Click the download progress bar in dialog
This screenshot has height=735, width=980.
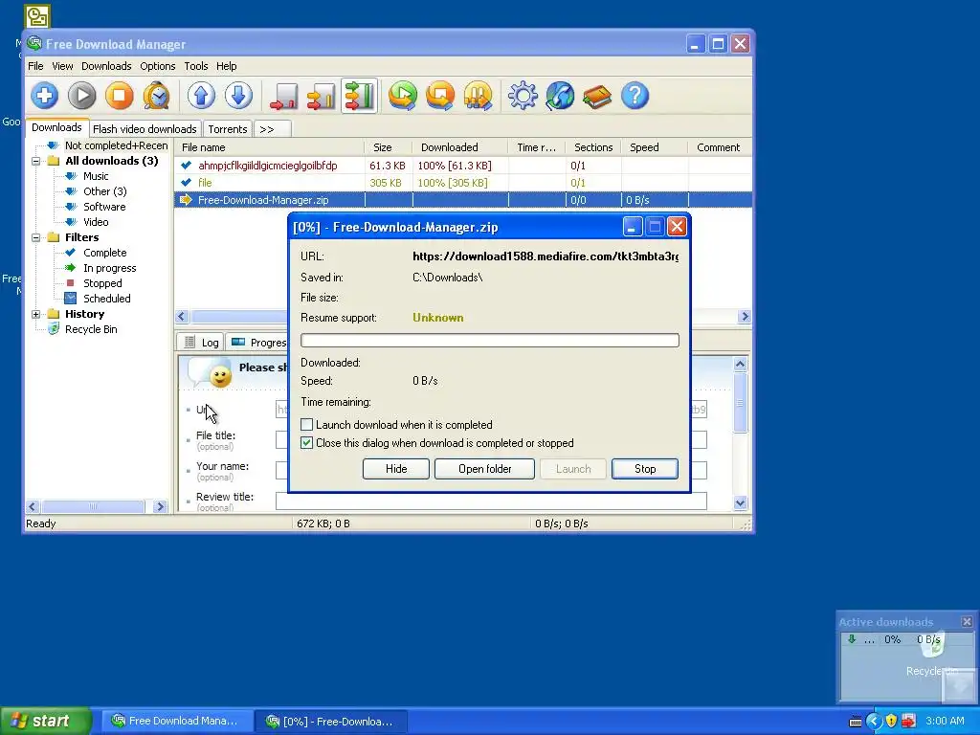click(x=489, y=340)
